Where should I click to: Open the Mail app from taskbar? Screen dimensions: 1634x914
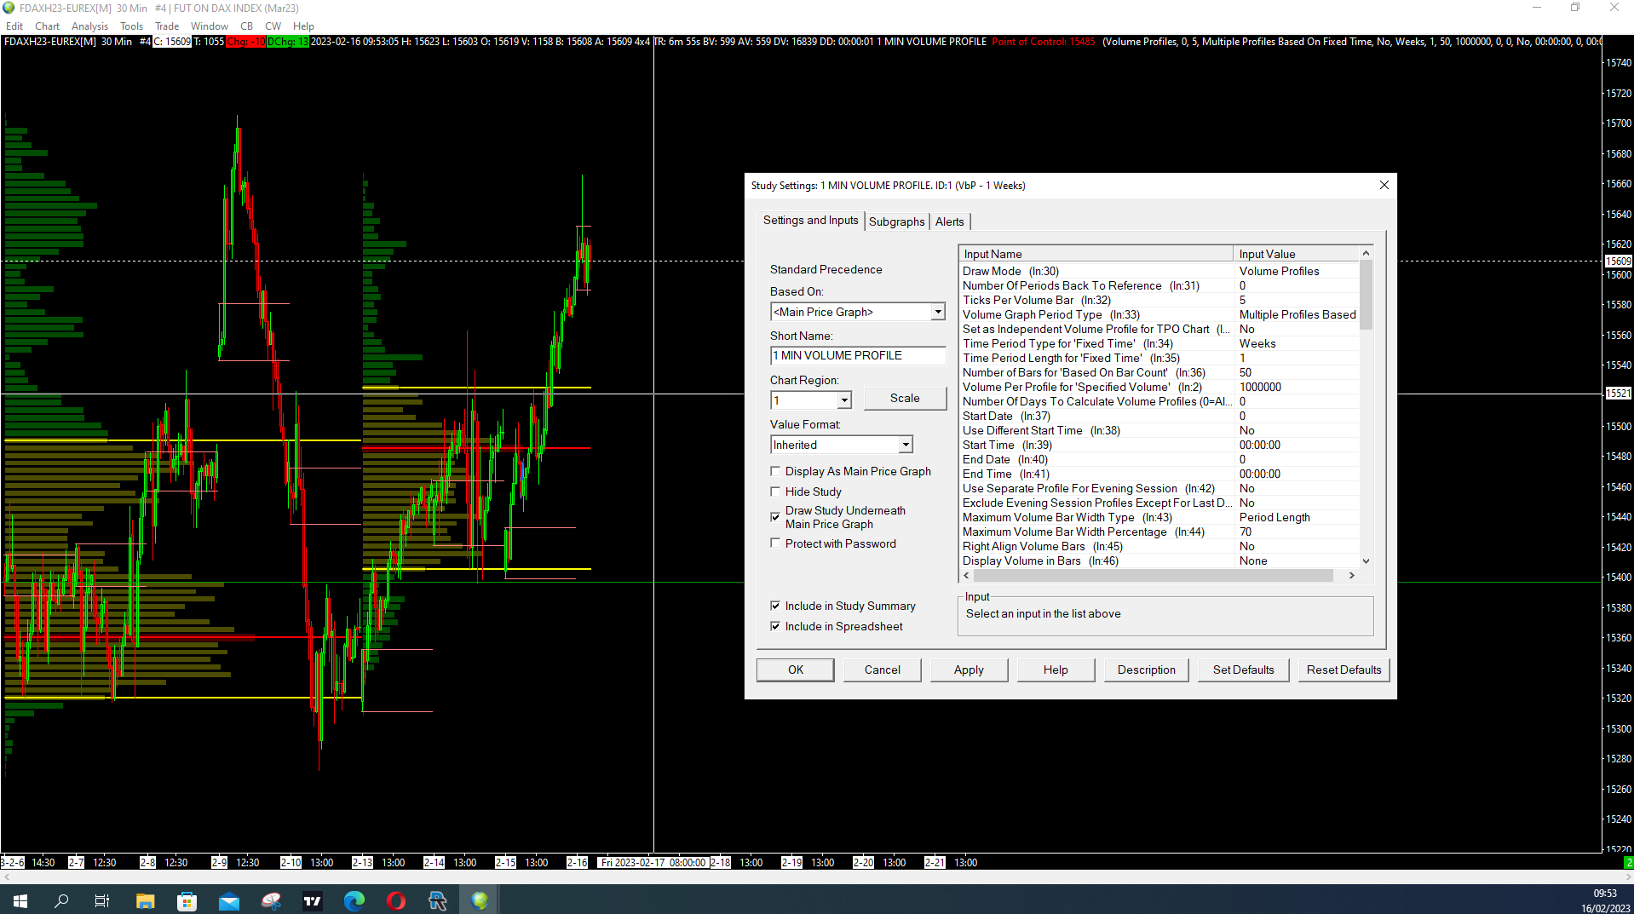pyautogui.click(x=229, y=900)
